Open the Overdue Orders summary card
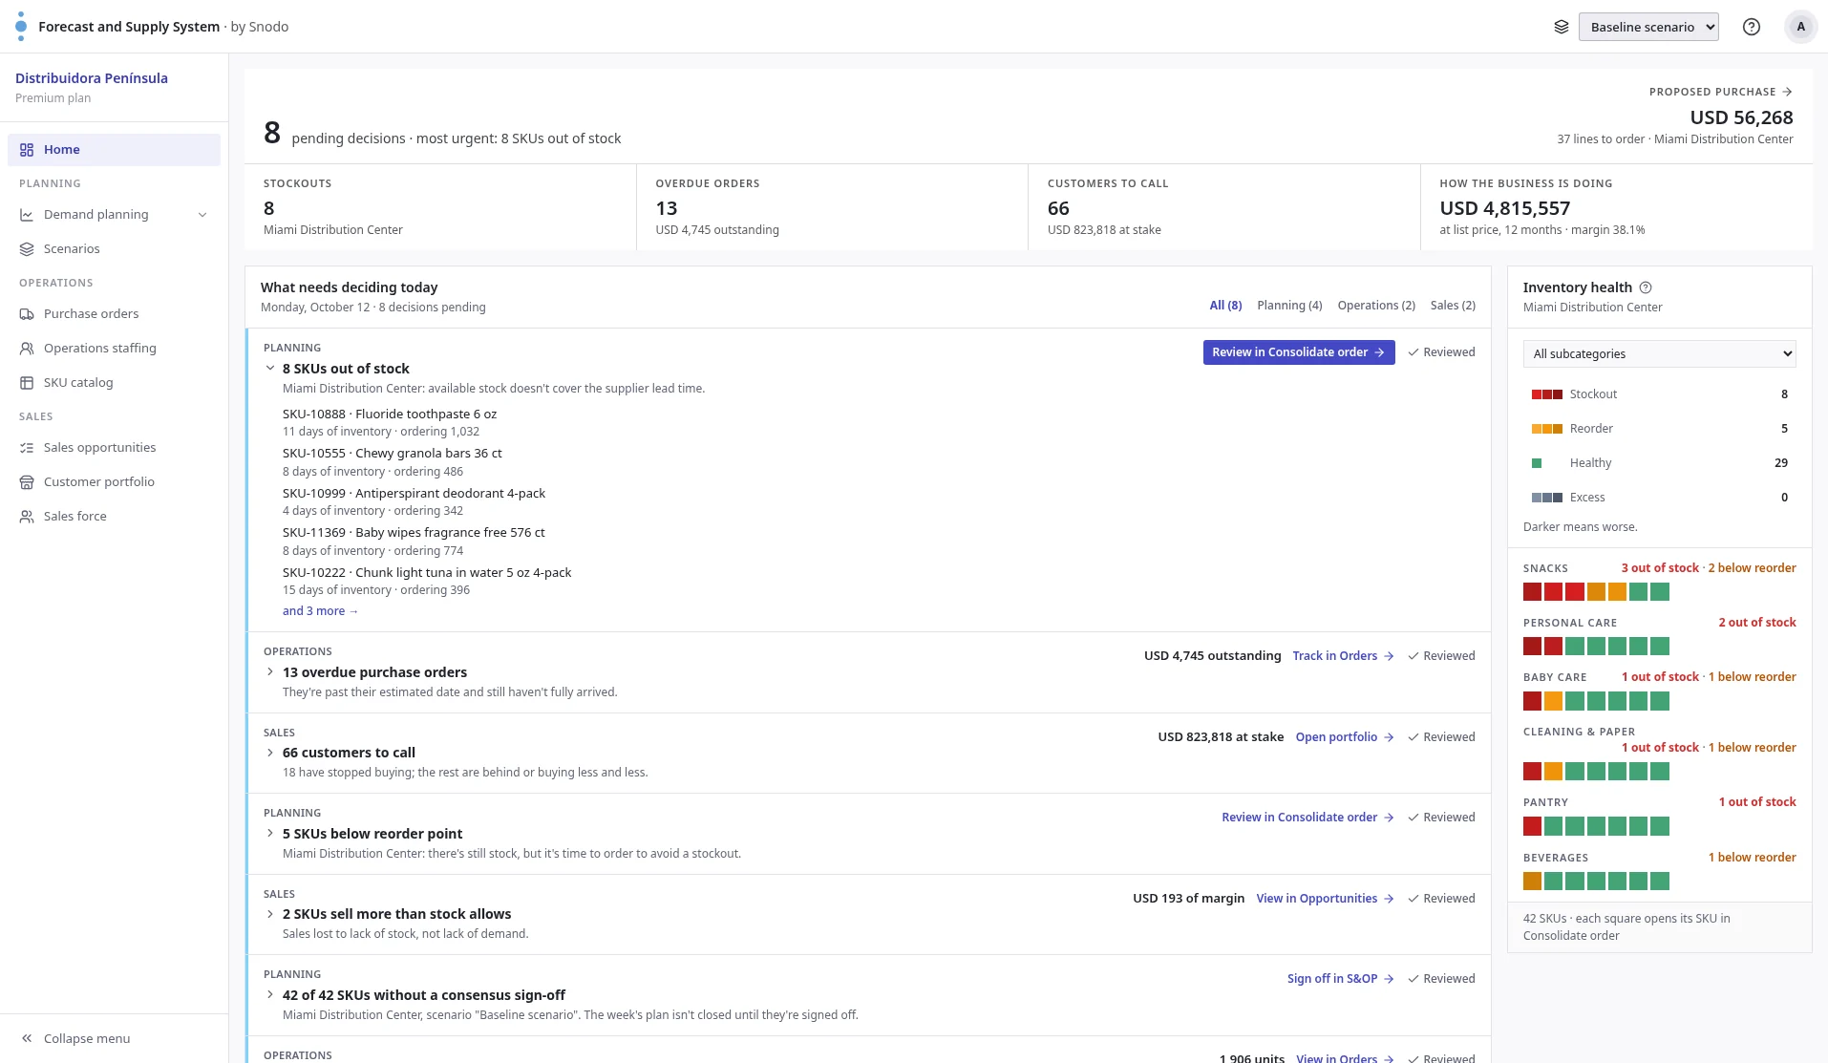 tap(832, 207)
